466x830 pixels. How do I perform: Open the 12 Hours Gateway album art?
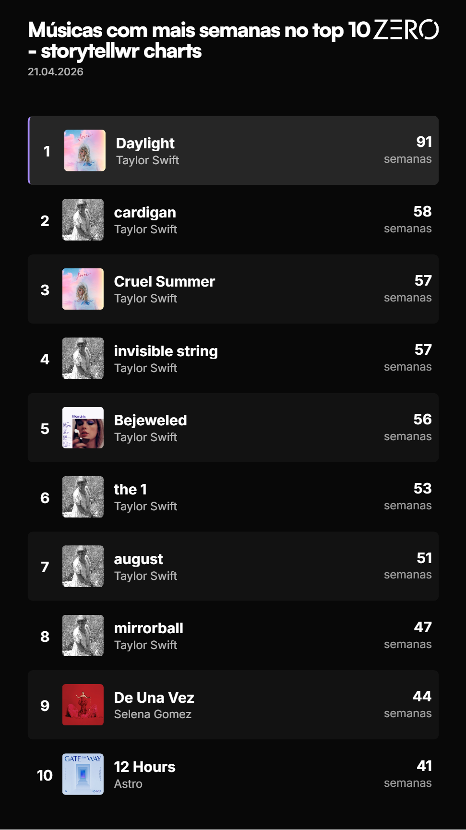click(83, 774)
